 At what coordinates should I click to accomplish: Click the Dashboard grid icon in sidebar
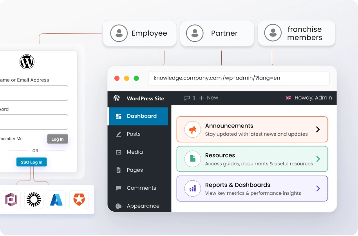tap(119, 116)
